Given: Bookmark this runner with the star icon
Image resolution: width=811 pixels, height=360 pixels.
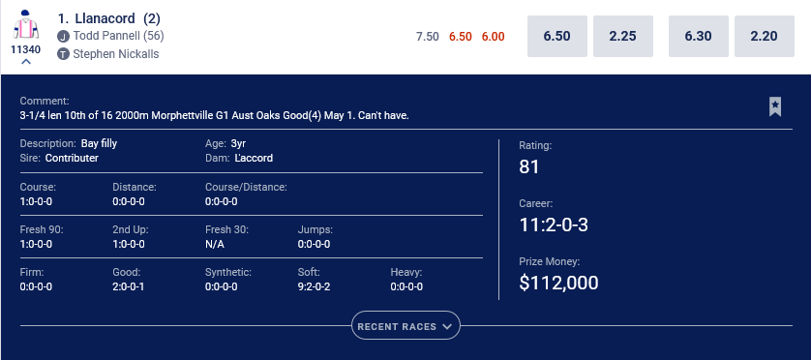Looking at the screenshot, I should pos(775,106).
